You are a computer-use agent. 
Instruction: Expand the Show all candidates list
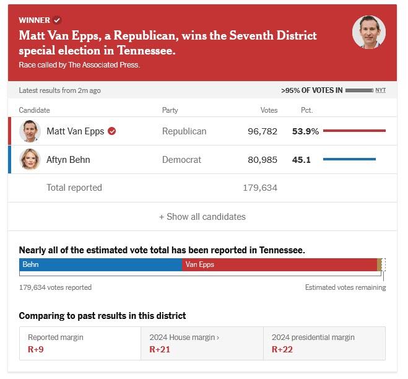[x=202, y=217]
